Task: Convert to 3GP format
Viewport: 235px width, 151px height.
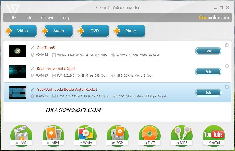Action: [117, 136]
